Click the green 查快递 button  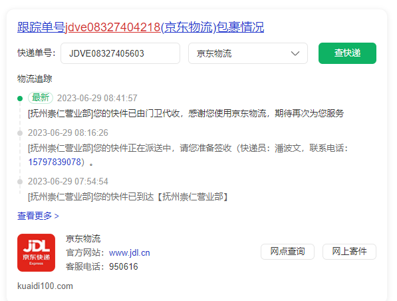coord(347,53)
